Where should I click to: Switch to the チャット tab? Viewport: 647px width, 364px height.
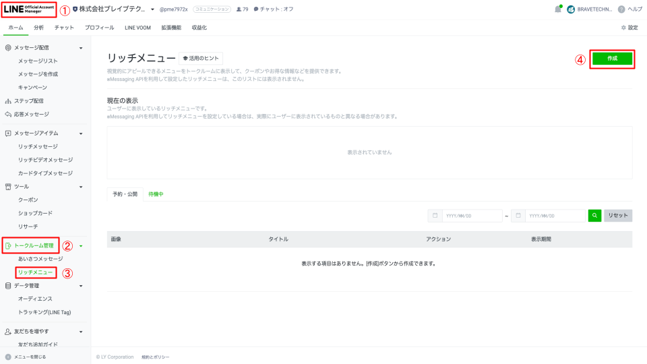pos(64,28)
